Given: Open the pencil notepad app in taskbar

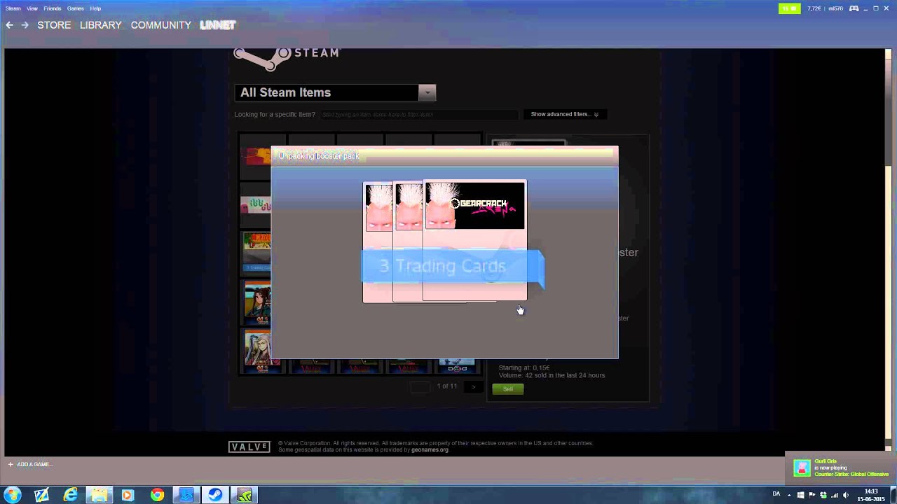Looking at the screenshot, I should pyautogui.click(x=41, y=495).
